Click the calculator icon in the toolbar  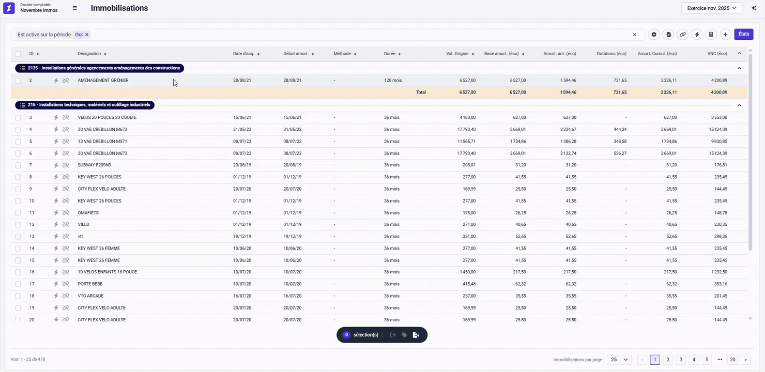pos(711,35)
